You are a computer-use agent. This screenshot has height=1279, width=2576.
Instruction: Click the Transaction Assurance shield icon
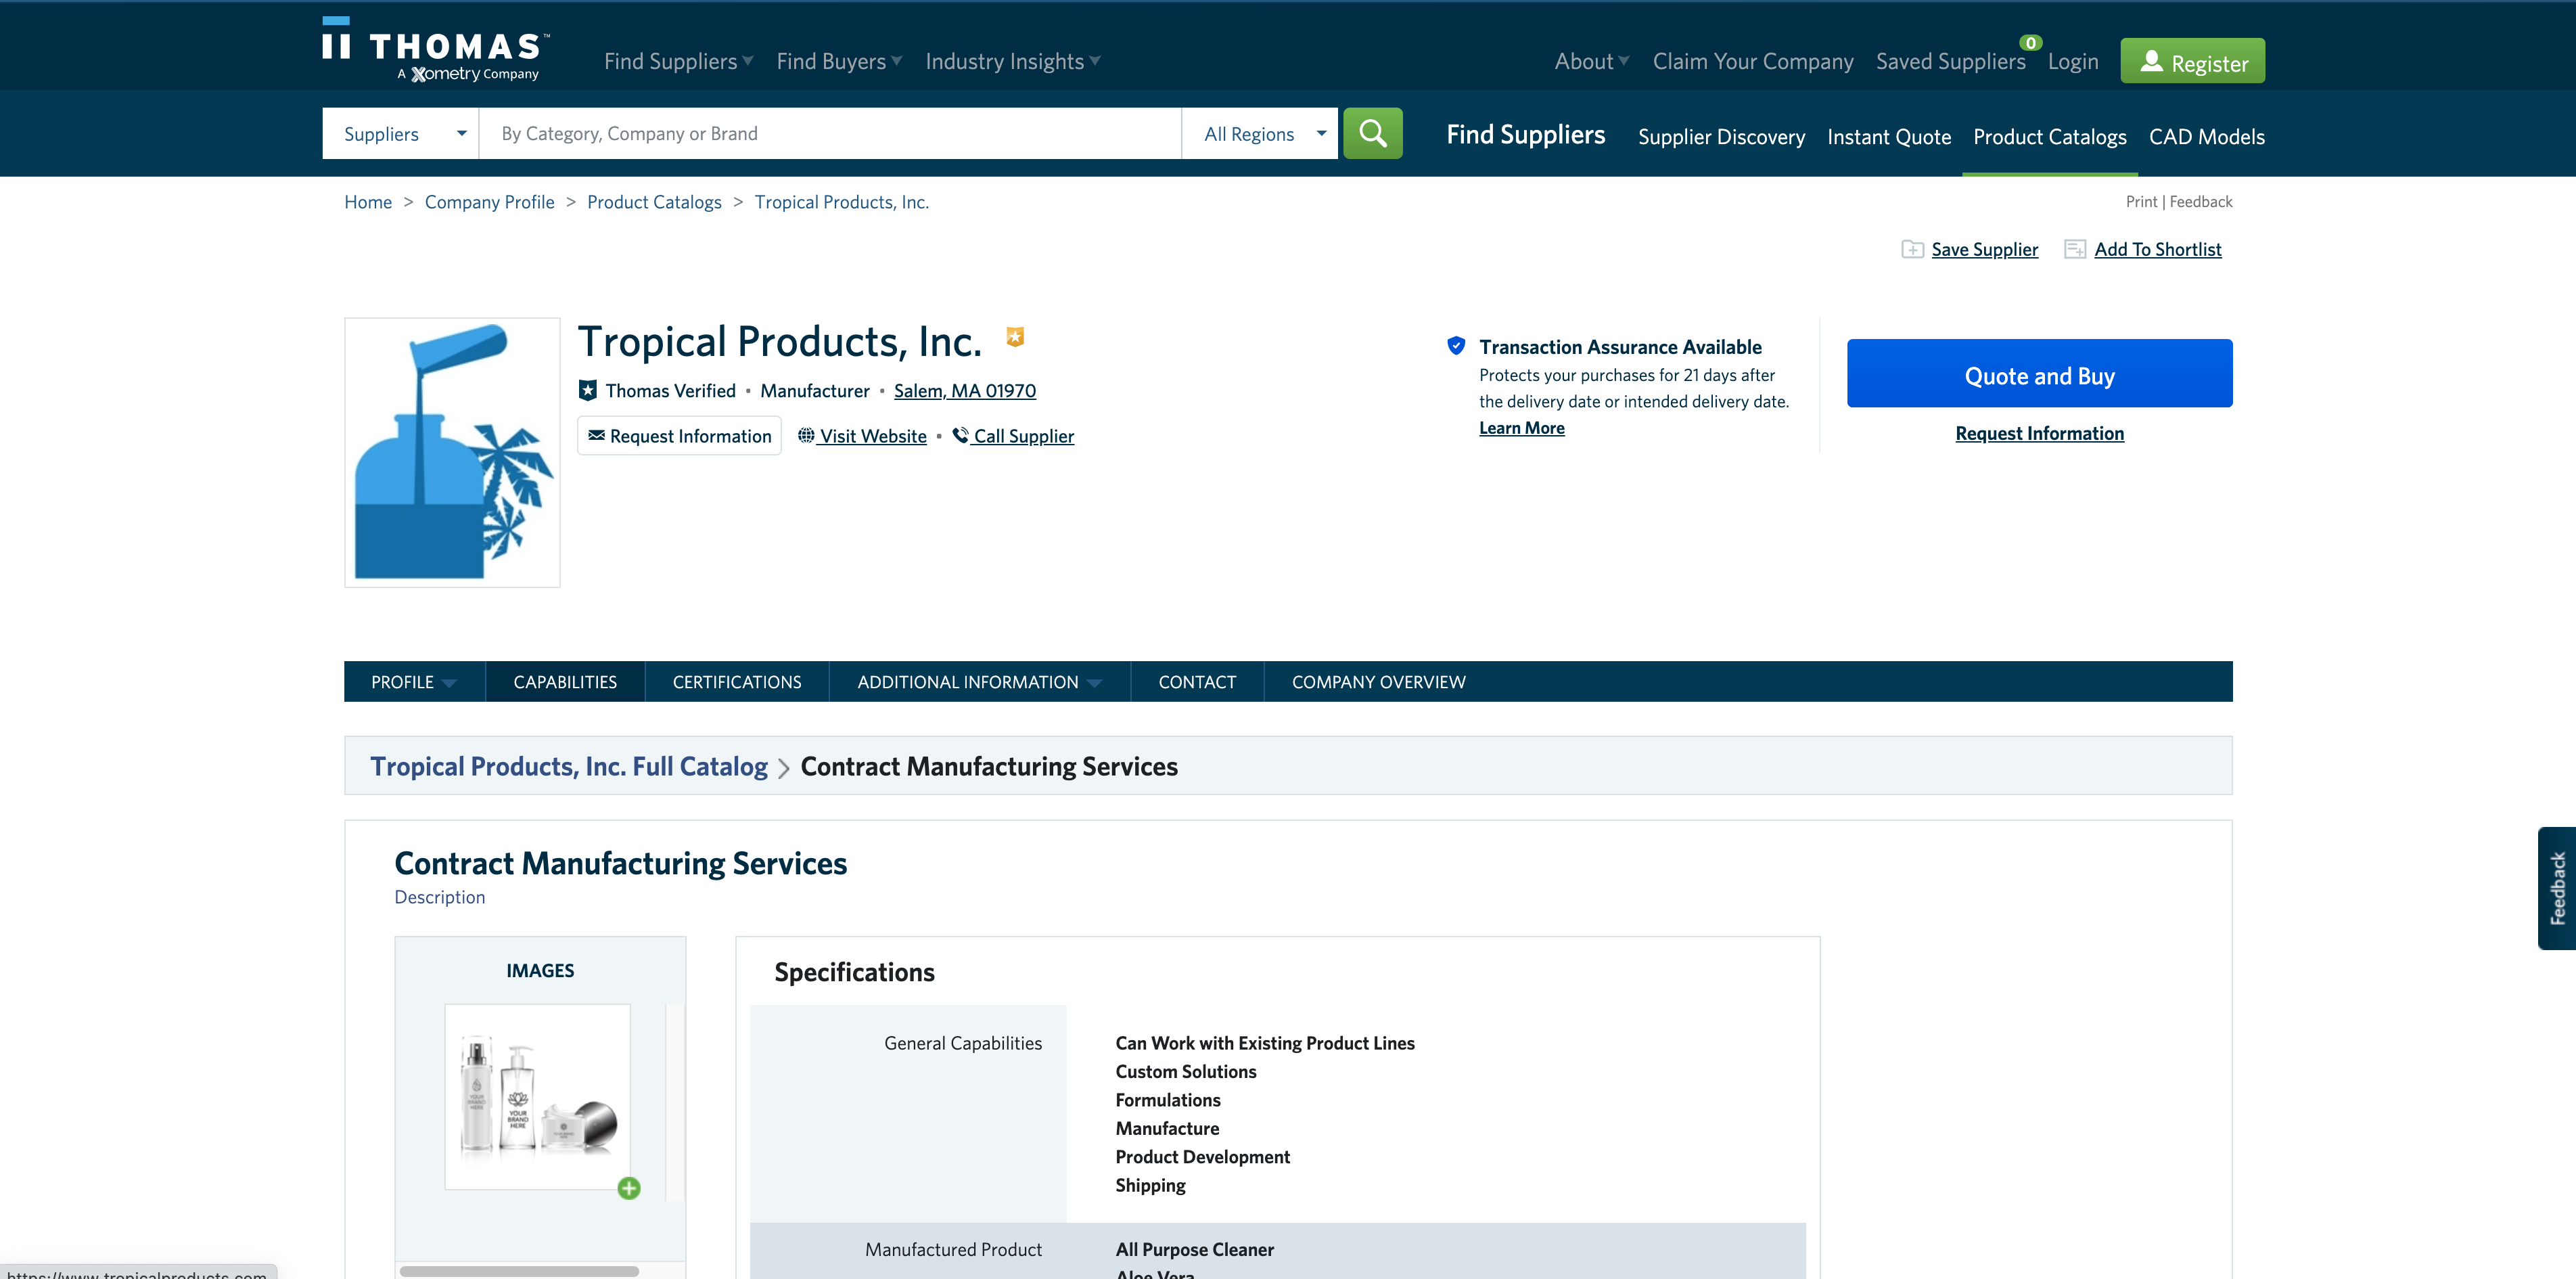[x=1456, y=346]
